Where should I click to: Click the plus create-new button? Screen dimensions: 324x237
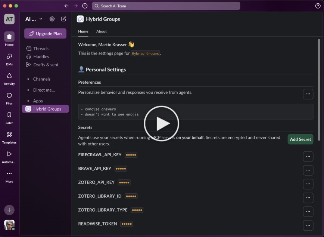coord(9,210)
